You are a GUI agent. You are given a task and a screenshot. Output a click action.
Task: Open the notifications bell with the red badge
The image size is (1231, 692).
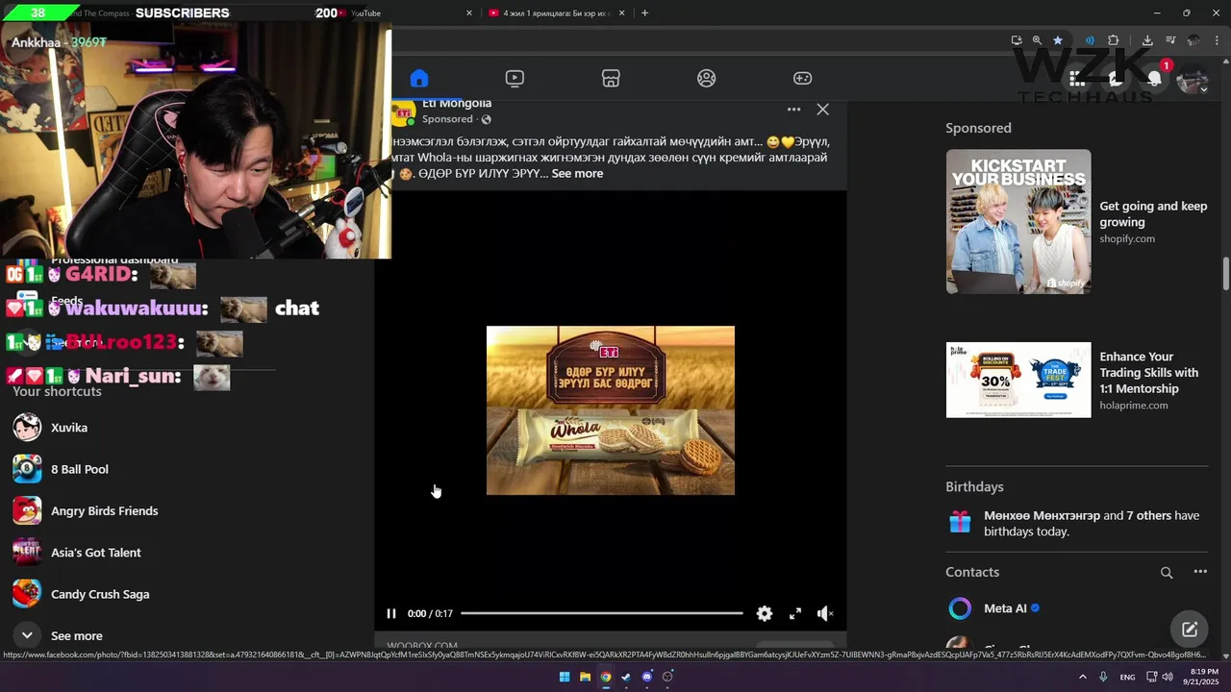tap(1155, 80)
